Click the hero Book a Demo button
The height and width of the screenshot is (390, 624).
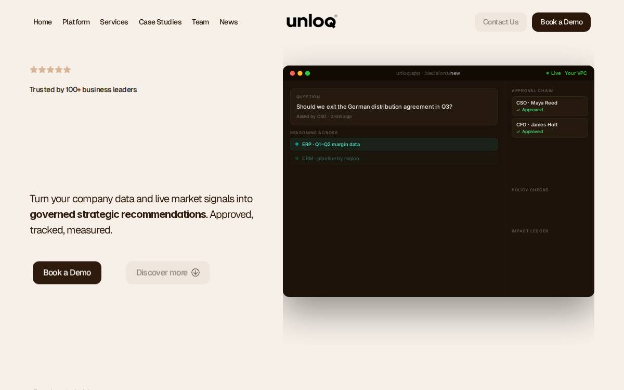[x=67, y=272]
